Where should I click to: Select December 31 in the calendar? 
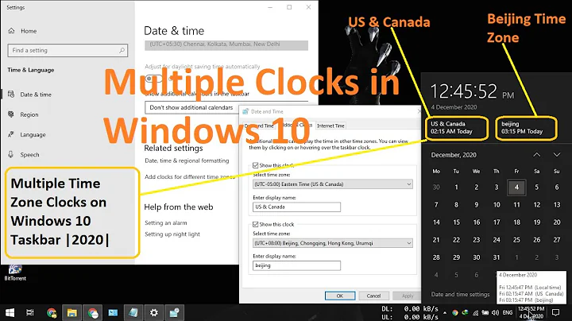point(497,257)
